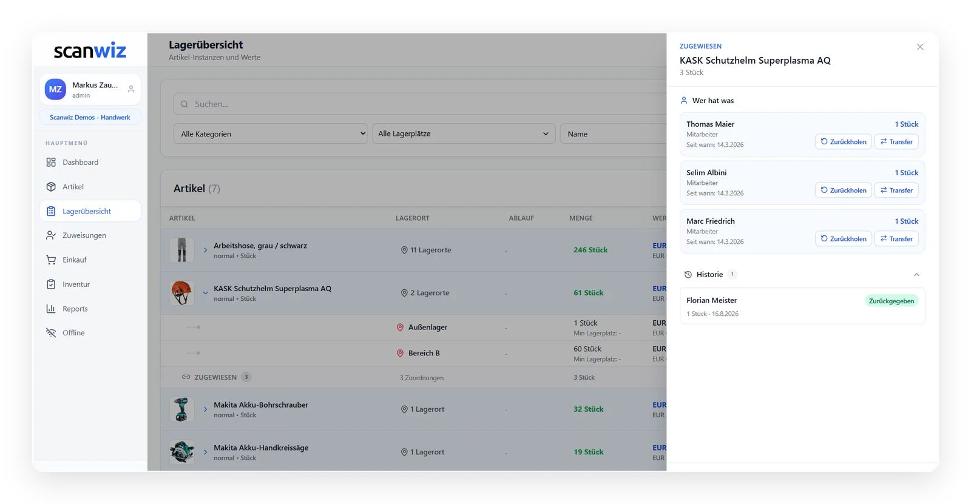Click the Zurückgegeben status badge
The image size is (971, 504).
point(891,301)
